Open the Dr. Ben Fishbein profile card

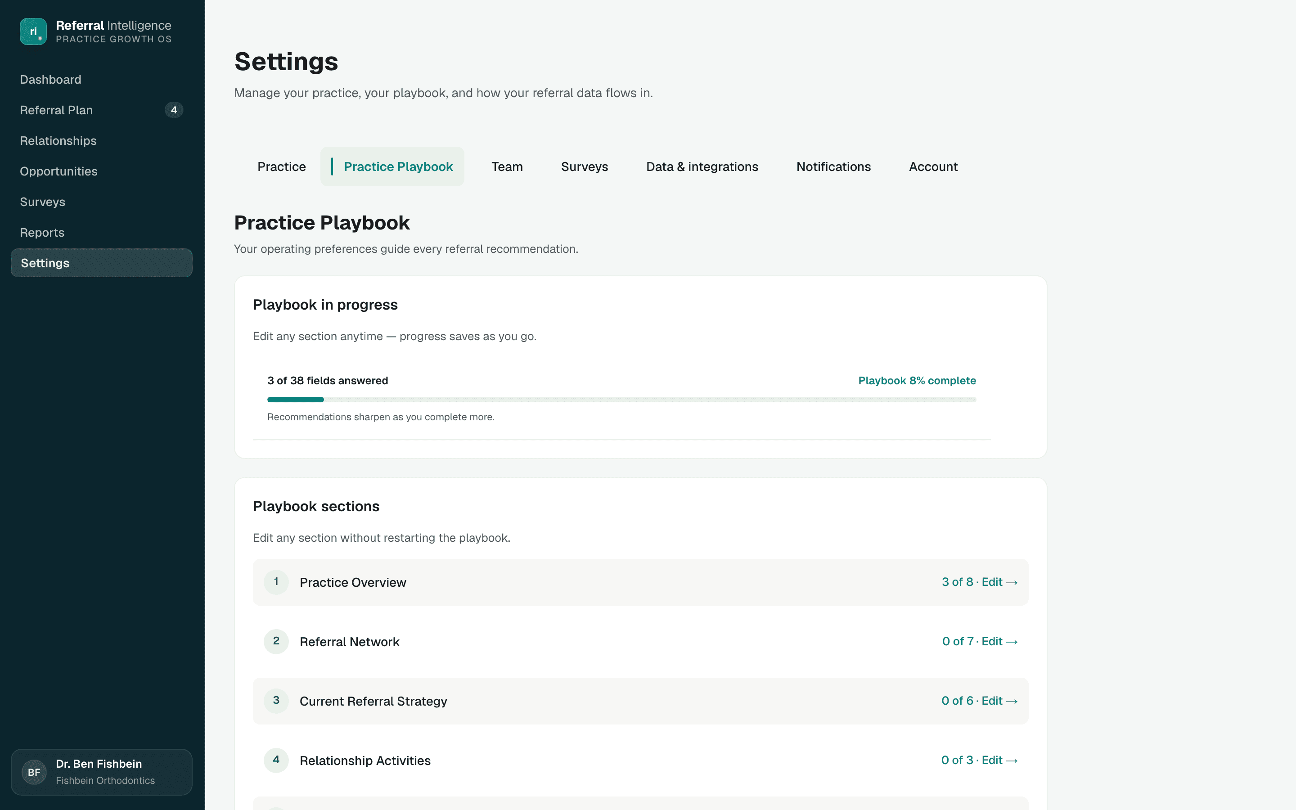tap(102, 772)
